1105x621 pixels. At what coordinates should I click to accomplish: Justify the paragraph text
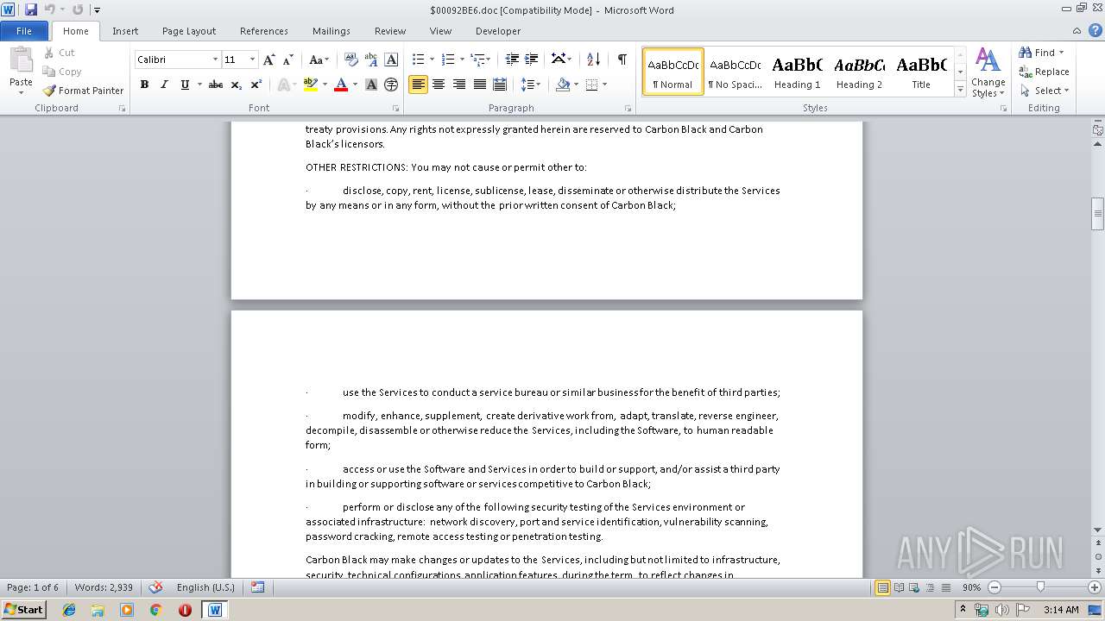tap(480, 85)
